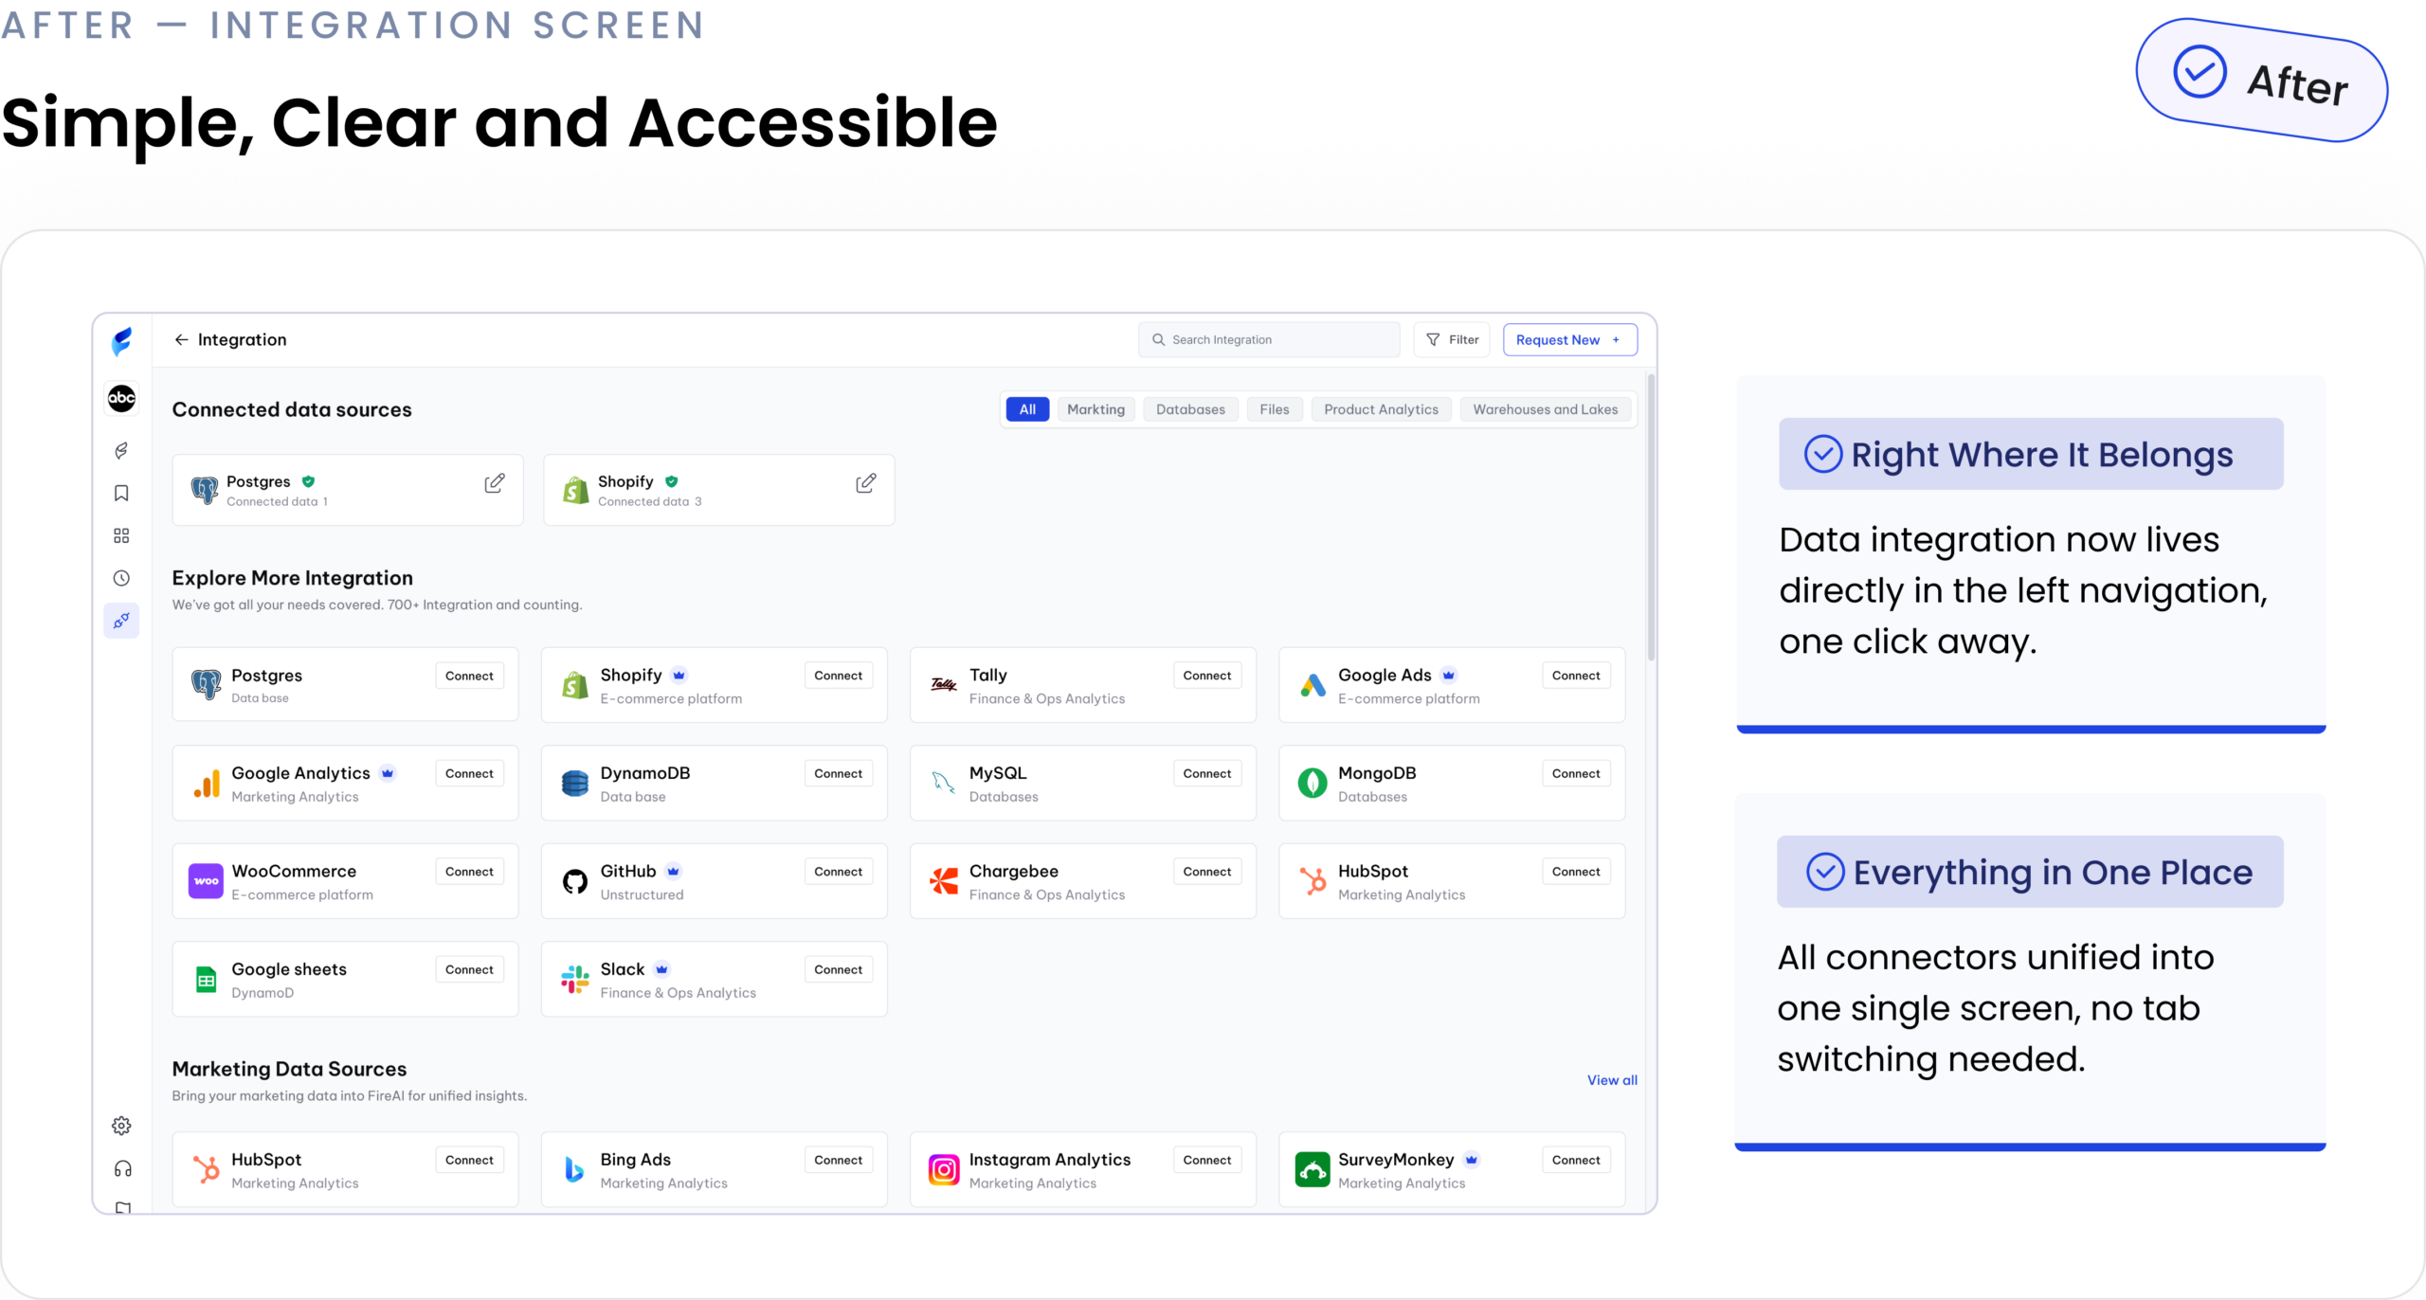Click the abc workspace avatar

[121, 398]
